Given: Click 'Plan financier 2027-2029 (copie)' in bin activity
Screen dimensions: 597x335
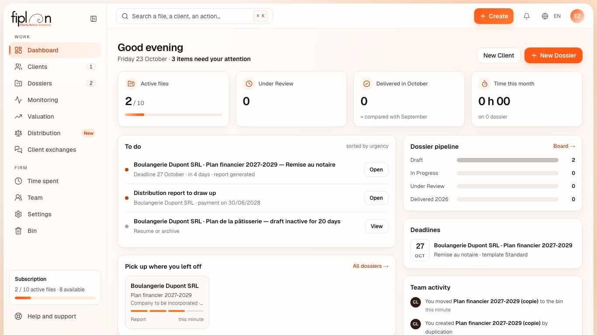Looking at the screenshot, I should [496, 301].
